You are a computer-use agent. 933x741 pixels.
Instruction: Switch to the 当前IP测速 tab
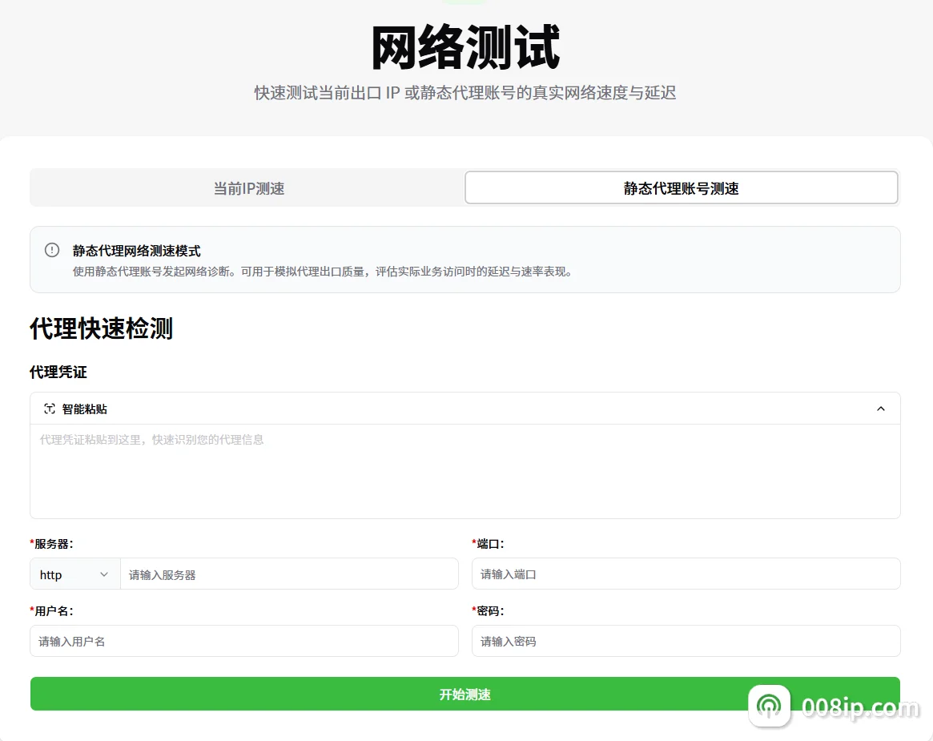coord(248,188)
